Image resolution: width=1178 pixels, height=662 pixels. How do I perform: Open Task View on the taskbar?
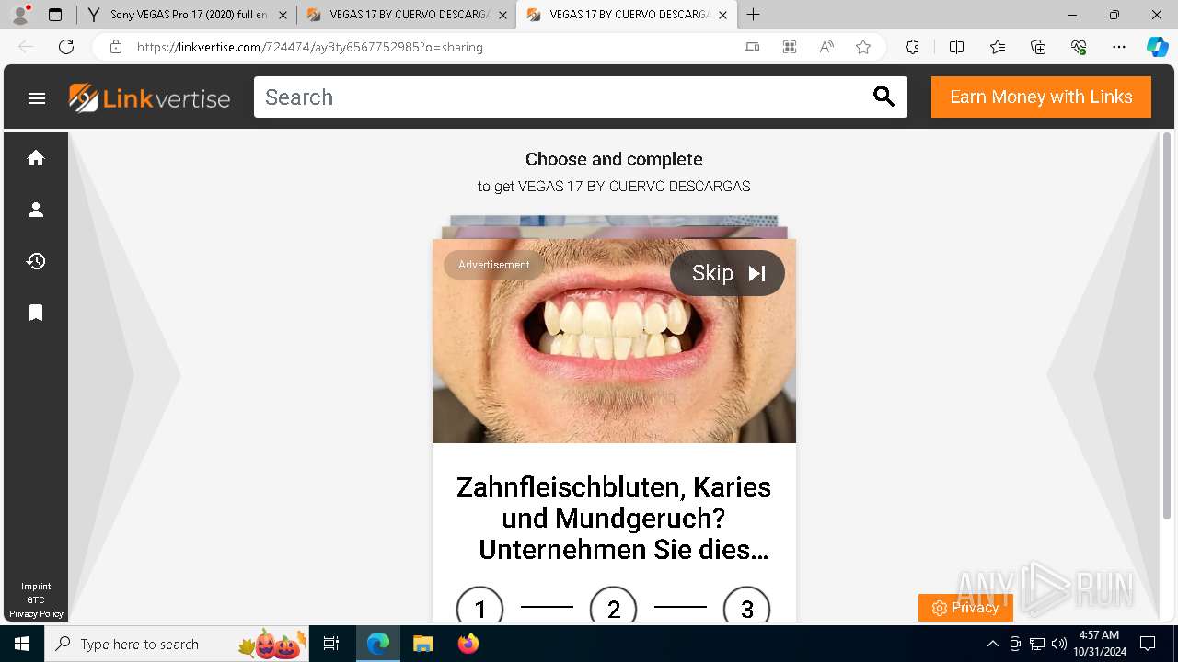point(331,644)
